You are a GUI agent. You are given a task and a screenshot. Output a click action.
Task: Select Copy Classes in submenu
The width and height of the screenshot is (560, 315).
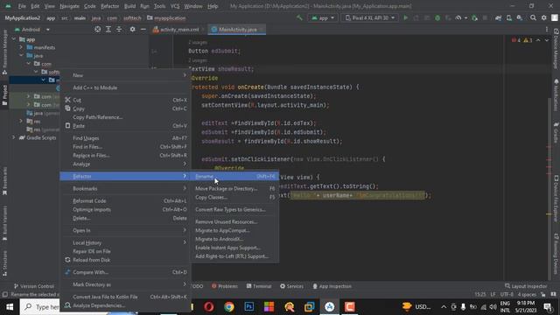tap(234, 197)
